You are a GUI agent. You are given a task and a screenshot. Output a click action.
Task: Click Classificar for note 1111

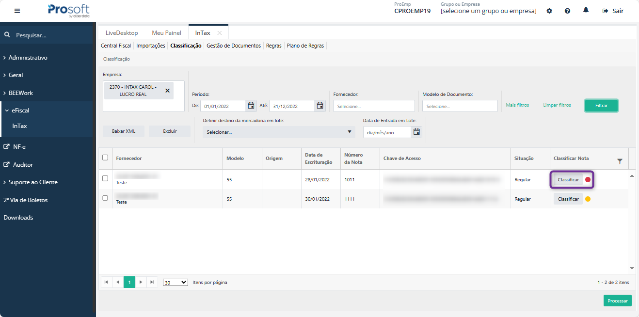tap(568, 199)
